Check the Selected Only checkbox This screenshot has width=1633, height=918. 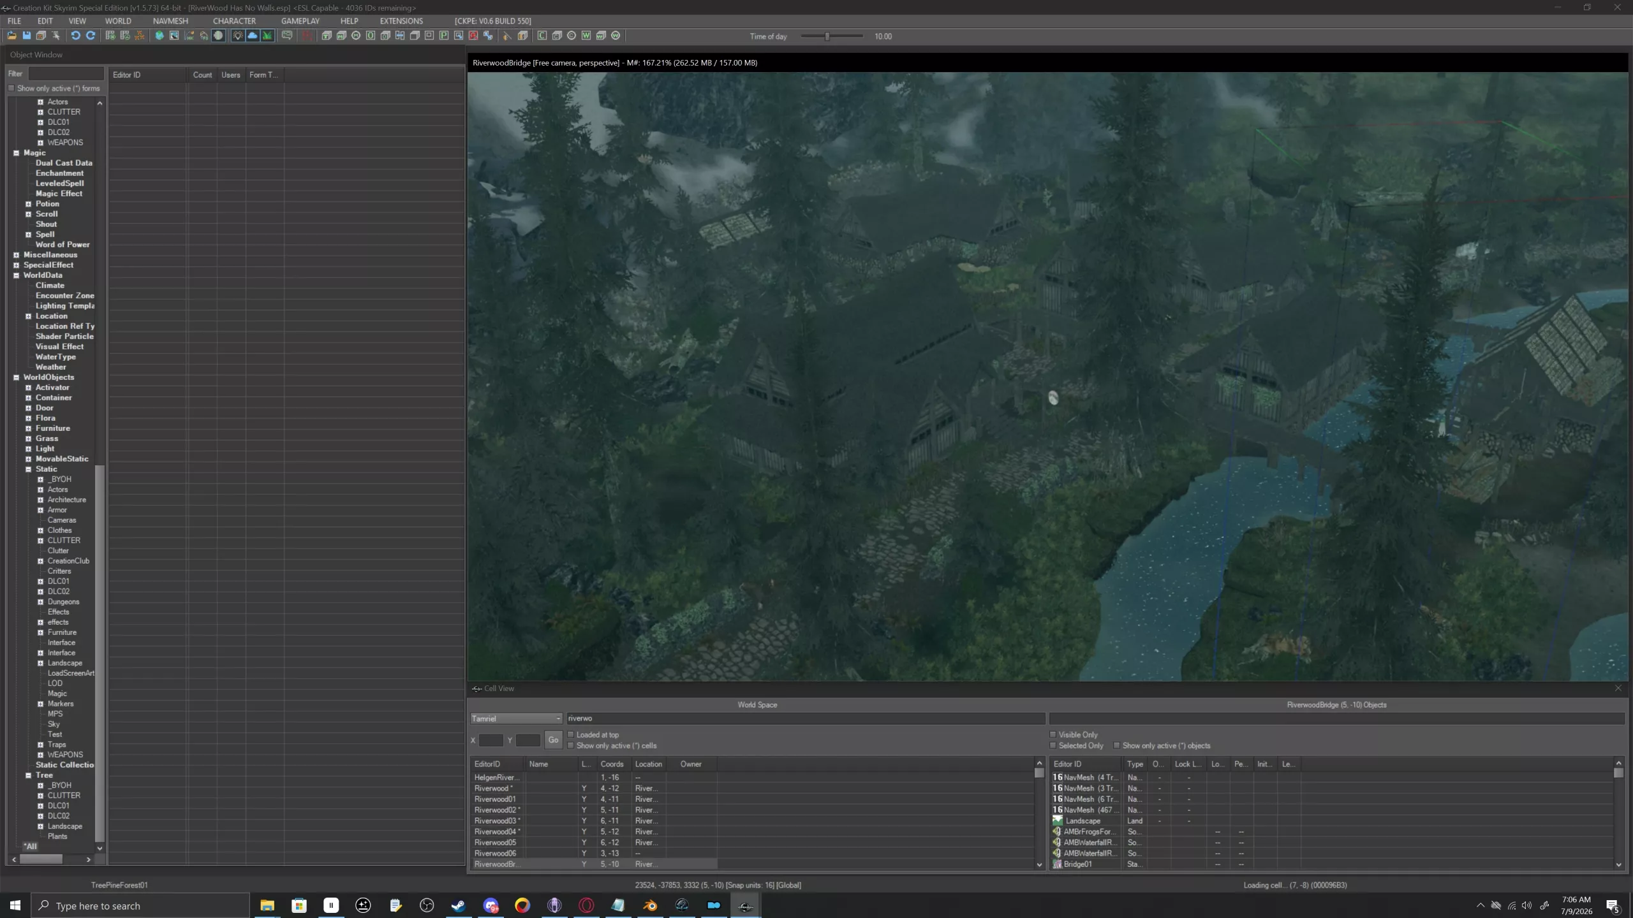pos(1053,745)
